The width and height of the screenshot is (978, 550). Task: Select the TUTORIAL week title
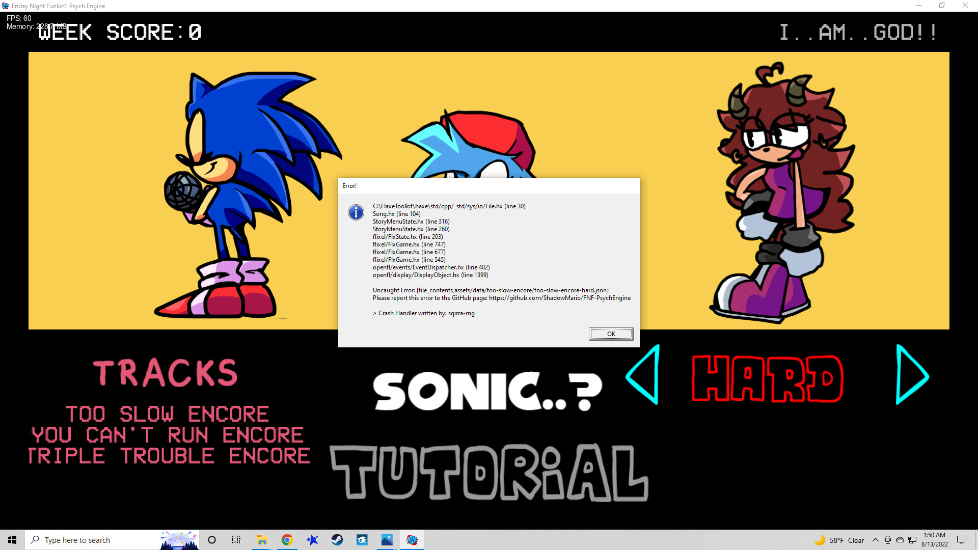tap(488, 473)
